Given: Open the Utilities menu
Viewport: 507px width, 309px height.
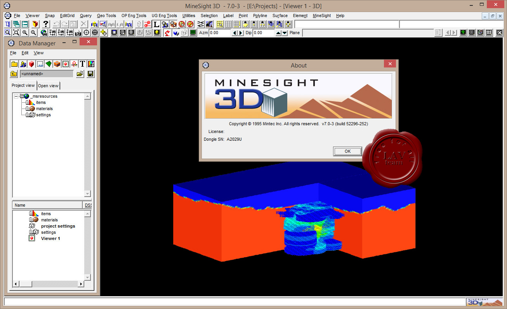Looking at the screenshot, I should (x=189, y=16).
